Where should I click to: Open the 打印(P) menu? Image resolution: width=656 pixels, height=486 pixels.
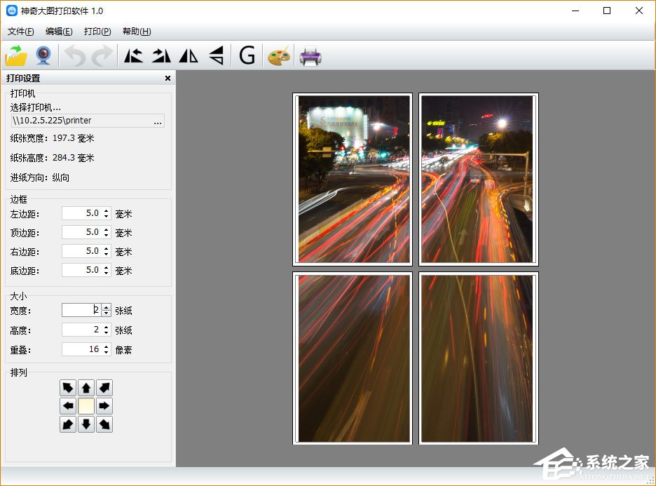(97, 32)
